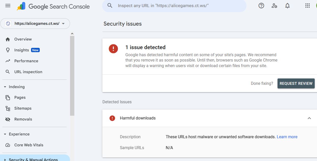Open the notifications bell
Image resolution: width=317 pixels, height=161 pixels.
tap(287, 6)
